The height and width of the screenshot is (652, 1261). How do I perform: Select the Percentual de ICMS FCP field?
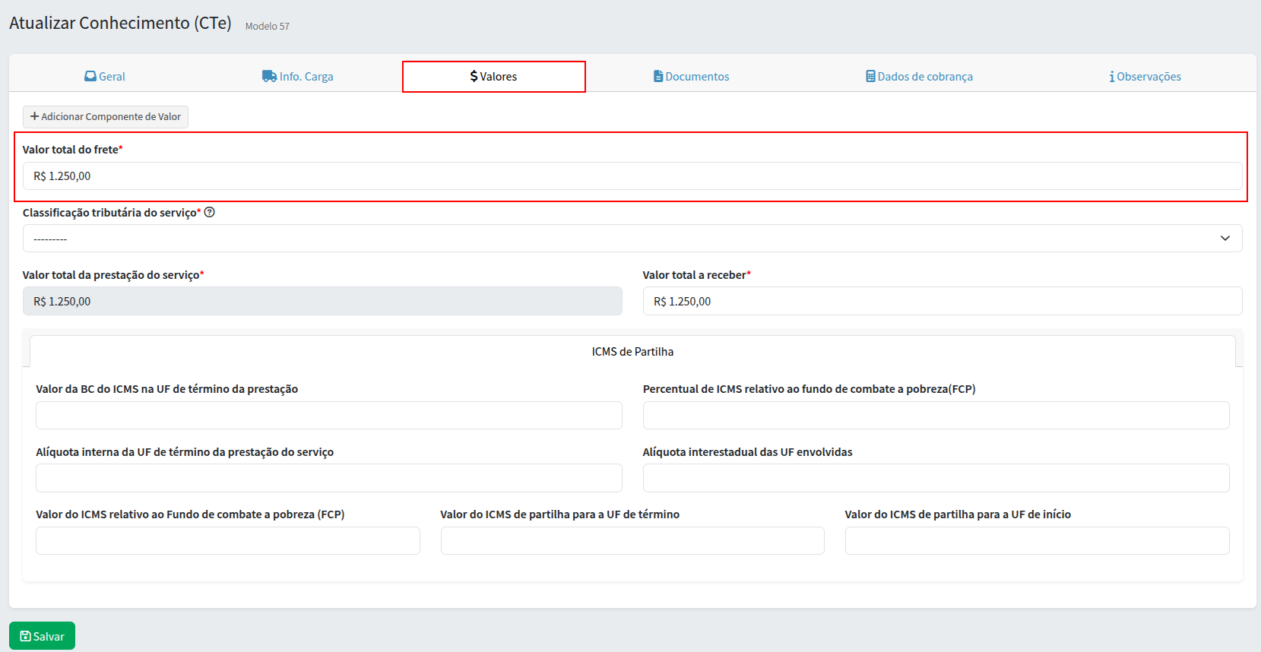935,416
